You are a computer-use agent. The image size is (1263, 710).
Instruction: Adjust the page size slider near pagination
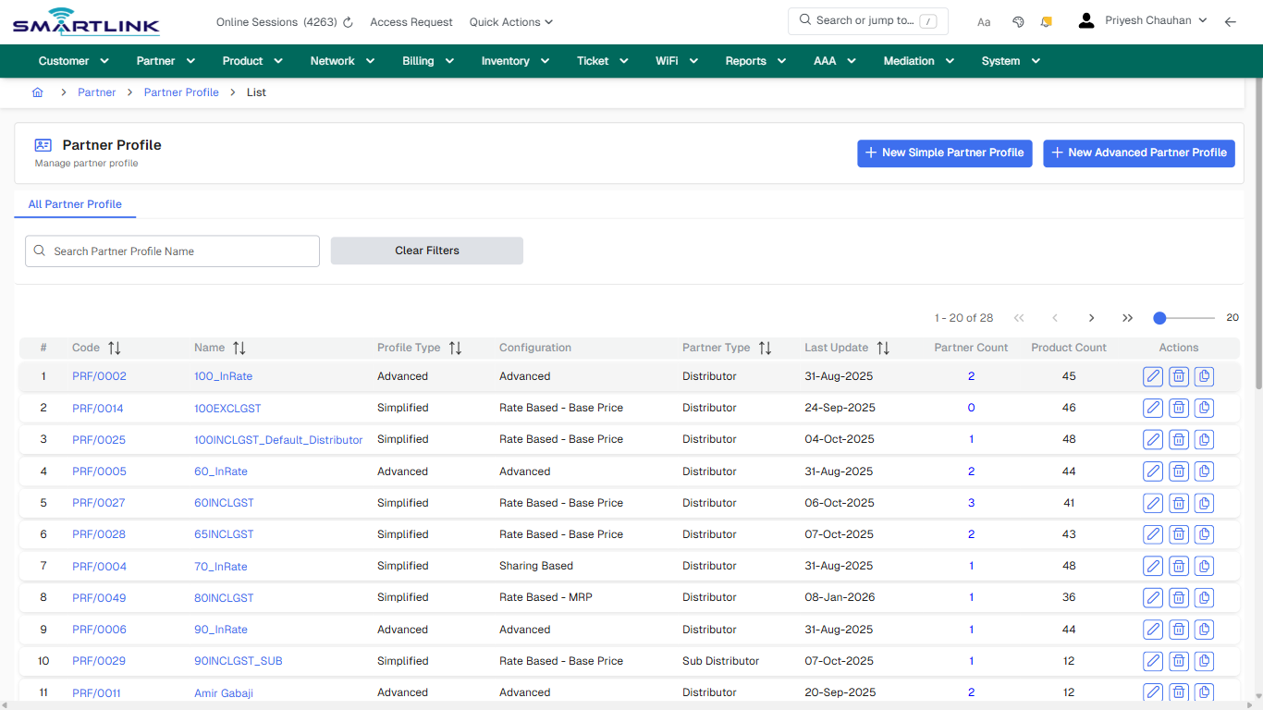[1159, 317]
